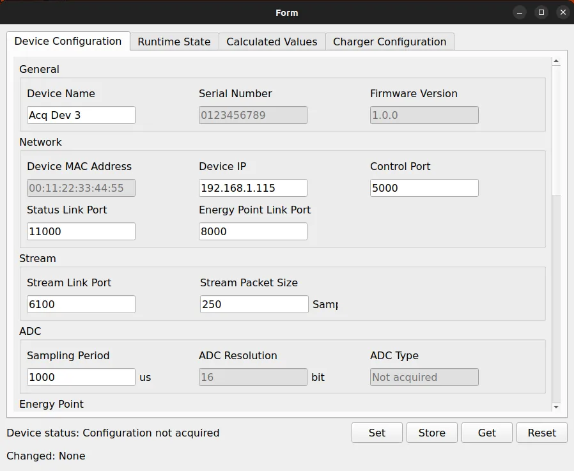This screenshot has height=471, width=574.
Task: Click the Set button
Action: (377, 433)
